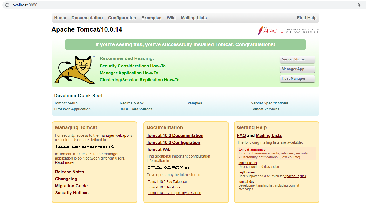This screenshot has height=205, width=366.
Task: Open Security Considerations How-To link
Action: pos(133,66)
